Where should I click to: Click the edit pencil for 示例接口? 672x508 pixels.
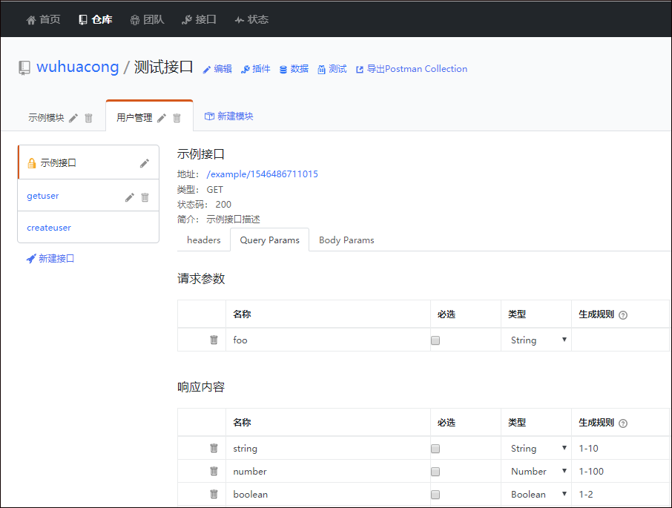click(145, 163)
